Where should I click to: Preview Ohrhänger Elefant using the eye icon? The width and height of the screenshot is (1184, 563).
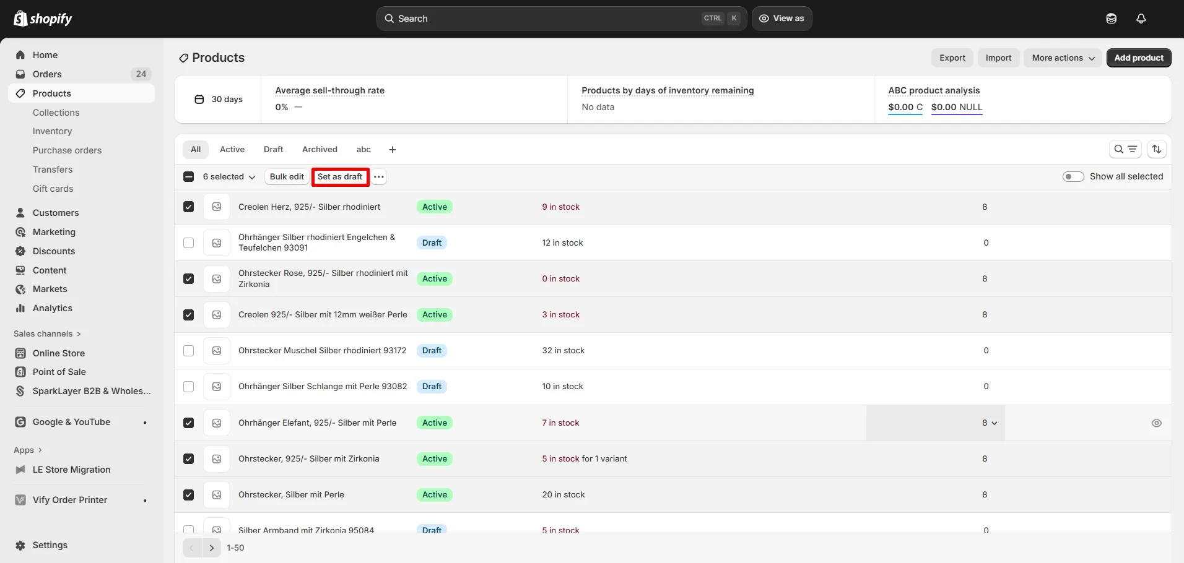[x=1156, y=423]
